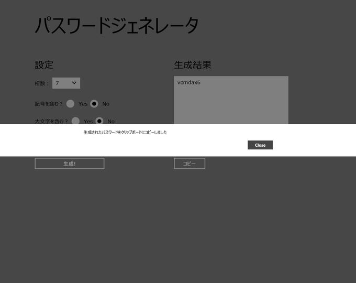The width and height of the screenshot is (356, 283).
Task: Choose No for 大文字を含む
Action: click(99, 121)
